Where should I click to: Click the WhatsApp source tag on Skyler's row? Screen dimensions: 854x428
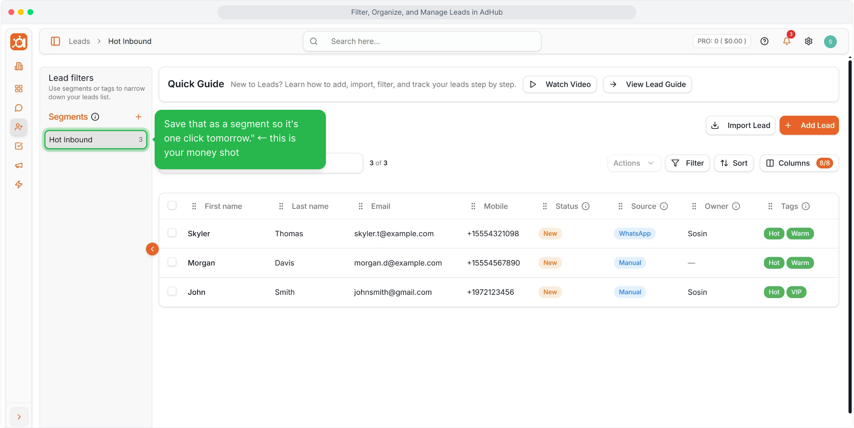coord(635,233)
